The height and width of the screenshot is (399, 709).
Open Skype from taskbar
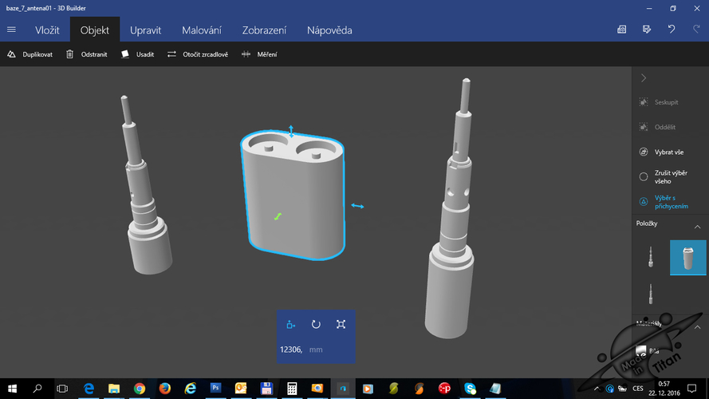[x=471, y=389]
